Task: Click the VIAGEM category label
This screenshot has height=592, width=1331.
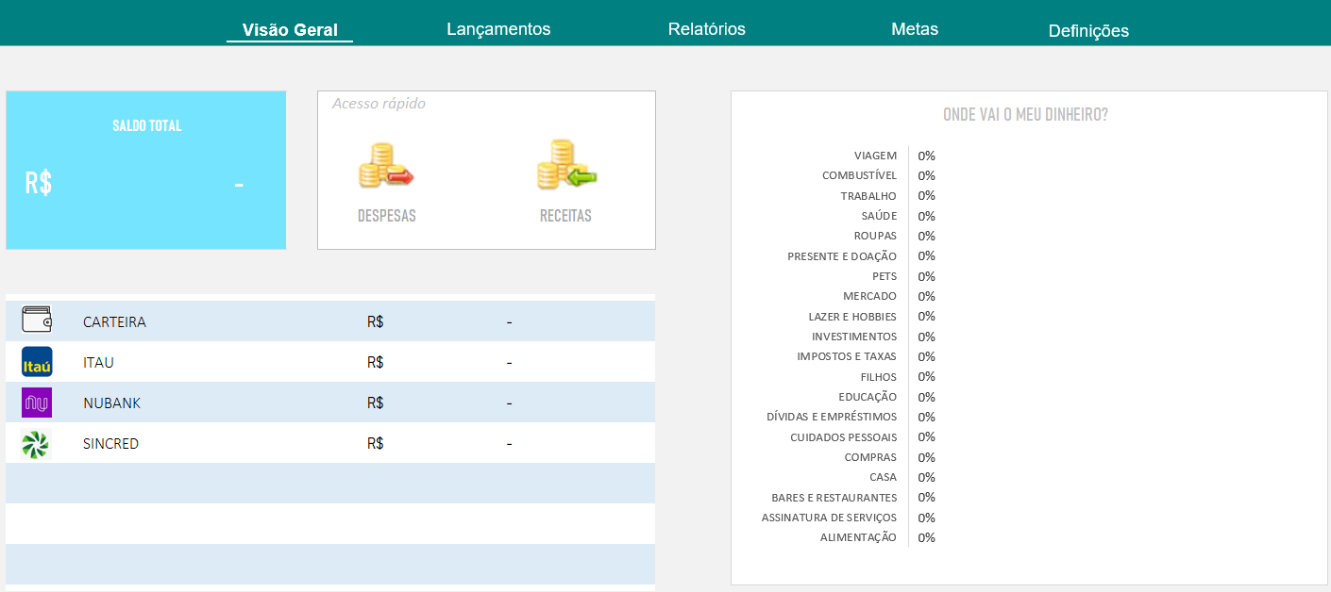Action: click(875, 156)
